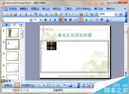Open the 幻灯片放映 Slide Show menu
The width and height of the screenshot is (129, 94).
tap(83, 9)
